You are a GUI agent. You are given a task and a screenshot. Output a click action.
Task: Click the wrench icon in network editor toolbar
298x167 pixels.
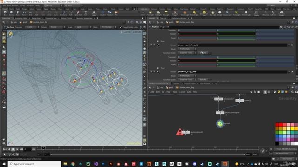coord(251,92)
